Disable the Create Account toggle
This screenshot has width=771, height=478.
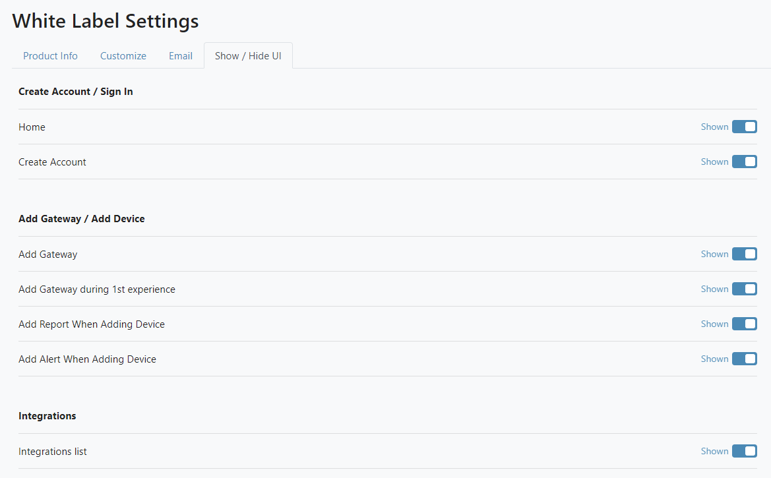(x=745, y=162)
